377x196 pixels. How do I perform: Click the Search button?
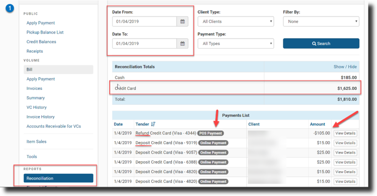tap(321, 44)
